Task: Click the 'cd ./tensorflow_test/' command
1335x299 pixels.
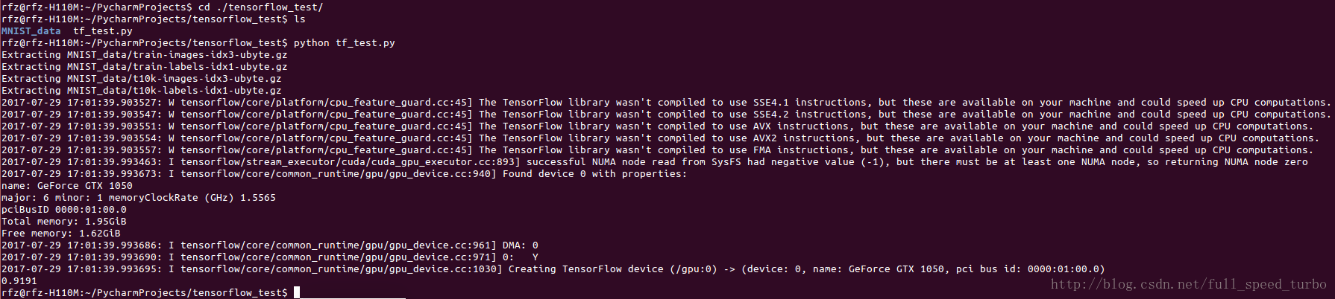Action: coord(260,7)
